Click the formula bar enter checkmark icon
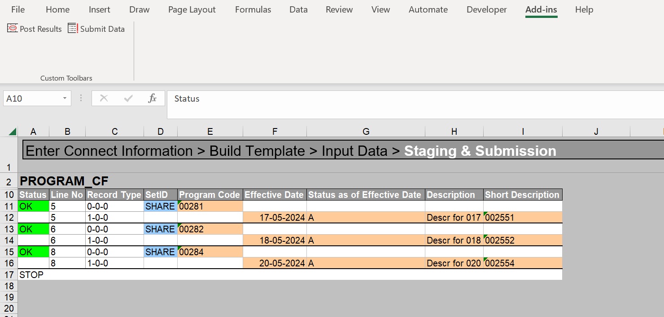 pyautogui.click(x=128, y=99)
